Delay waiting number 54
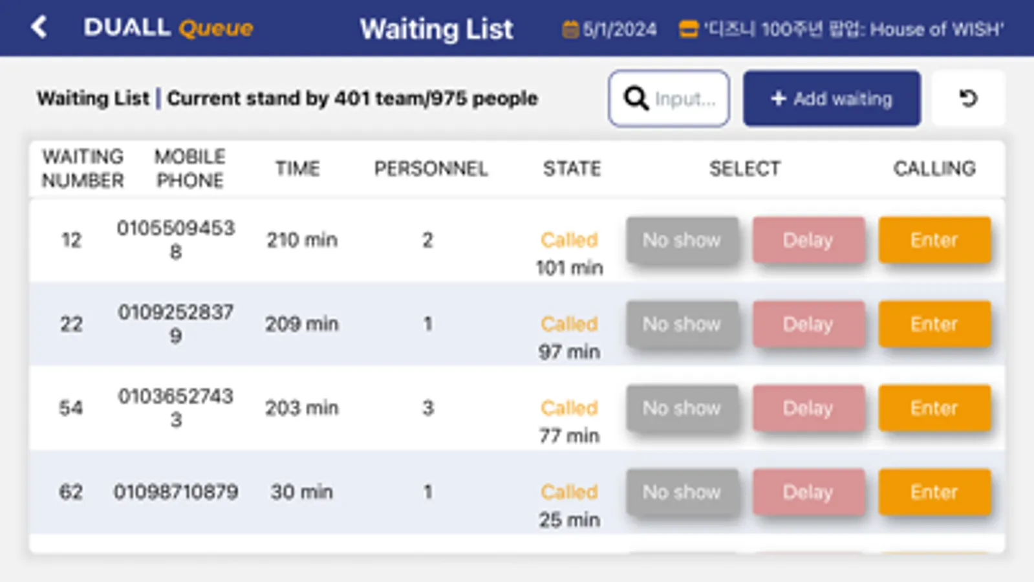The width and height of the screenshot is (1034, 582). click(x=808, y=408)
